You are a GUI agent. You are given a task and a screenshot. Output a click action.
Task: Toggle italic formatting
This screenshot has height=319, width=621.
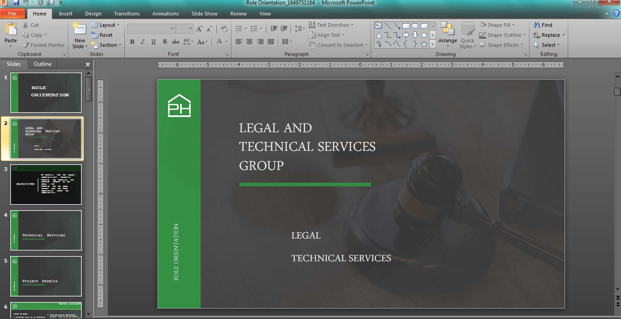143,42
